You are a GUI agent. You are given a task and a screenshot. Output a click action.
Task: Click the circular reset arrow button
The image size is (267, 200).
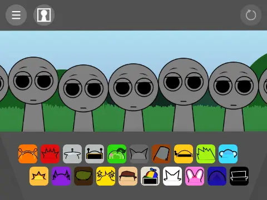[251, 15]
